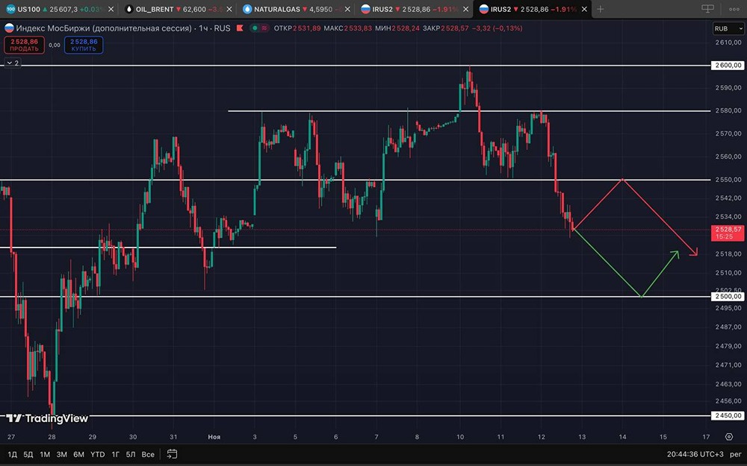
Task: Set range to 1Г
Action: 115,454
